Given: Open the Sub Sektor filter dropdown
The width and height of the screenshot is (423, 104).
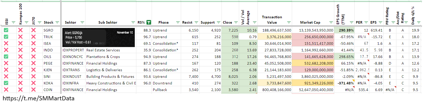Looking at the screenshot, I should point(133,23).
